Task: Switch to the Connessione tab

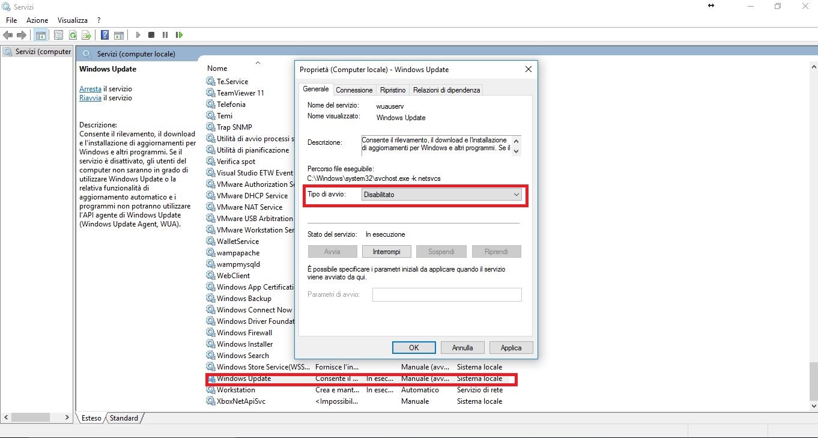Action: click(354, 90)
